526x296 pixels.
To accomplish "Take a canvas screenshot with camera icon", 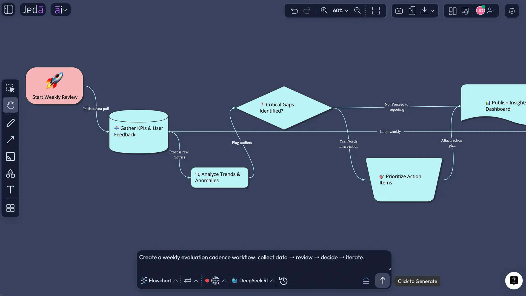I will tap(399, 11).
